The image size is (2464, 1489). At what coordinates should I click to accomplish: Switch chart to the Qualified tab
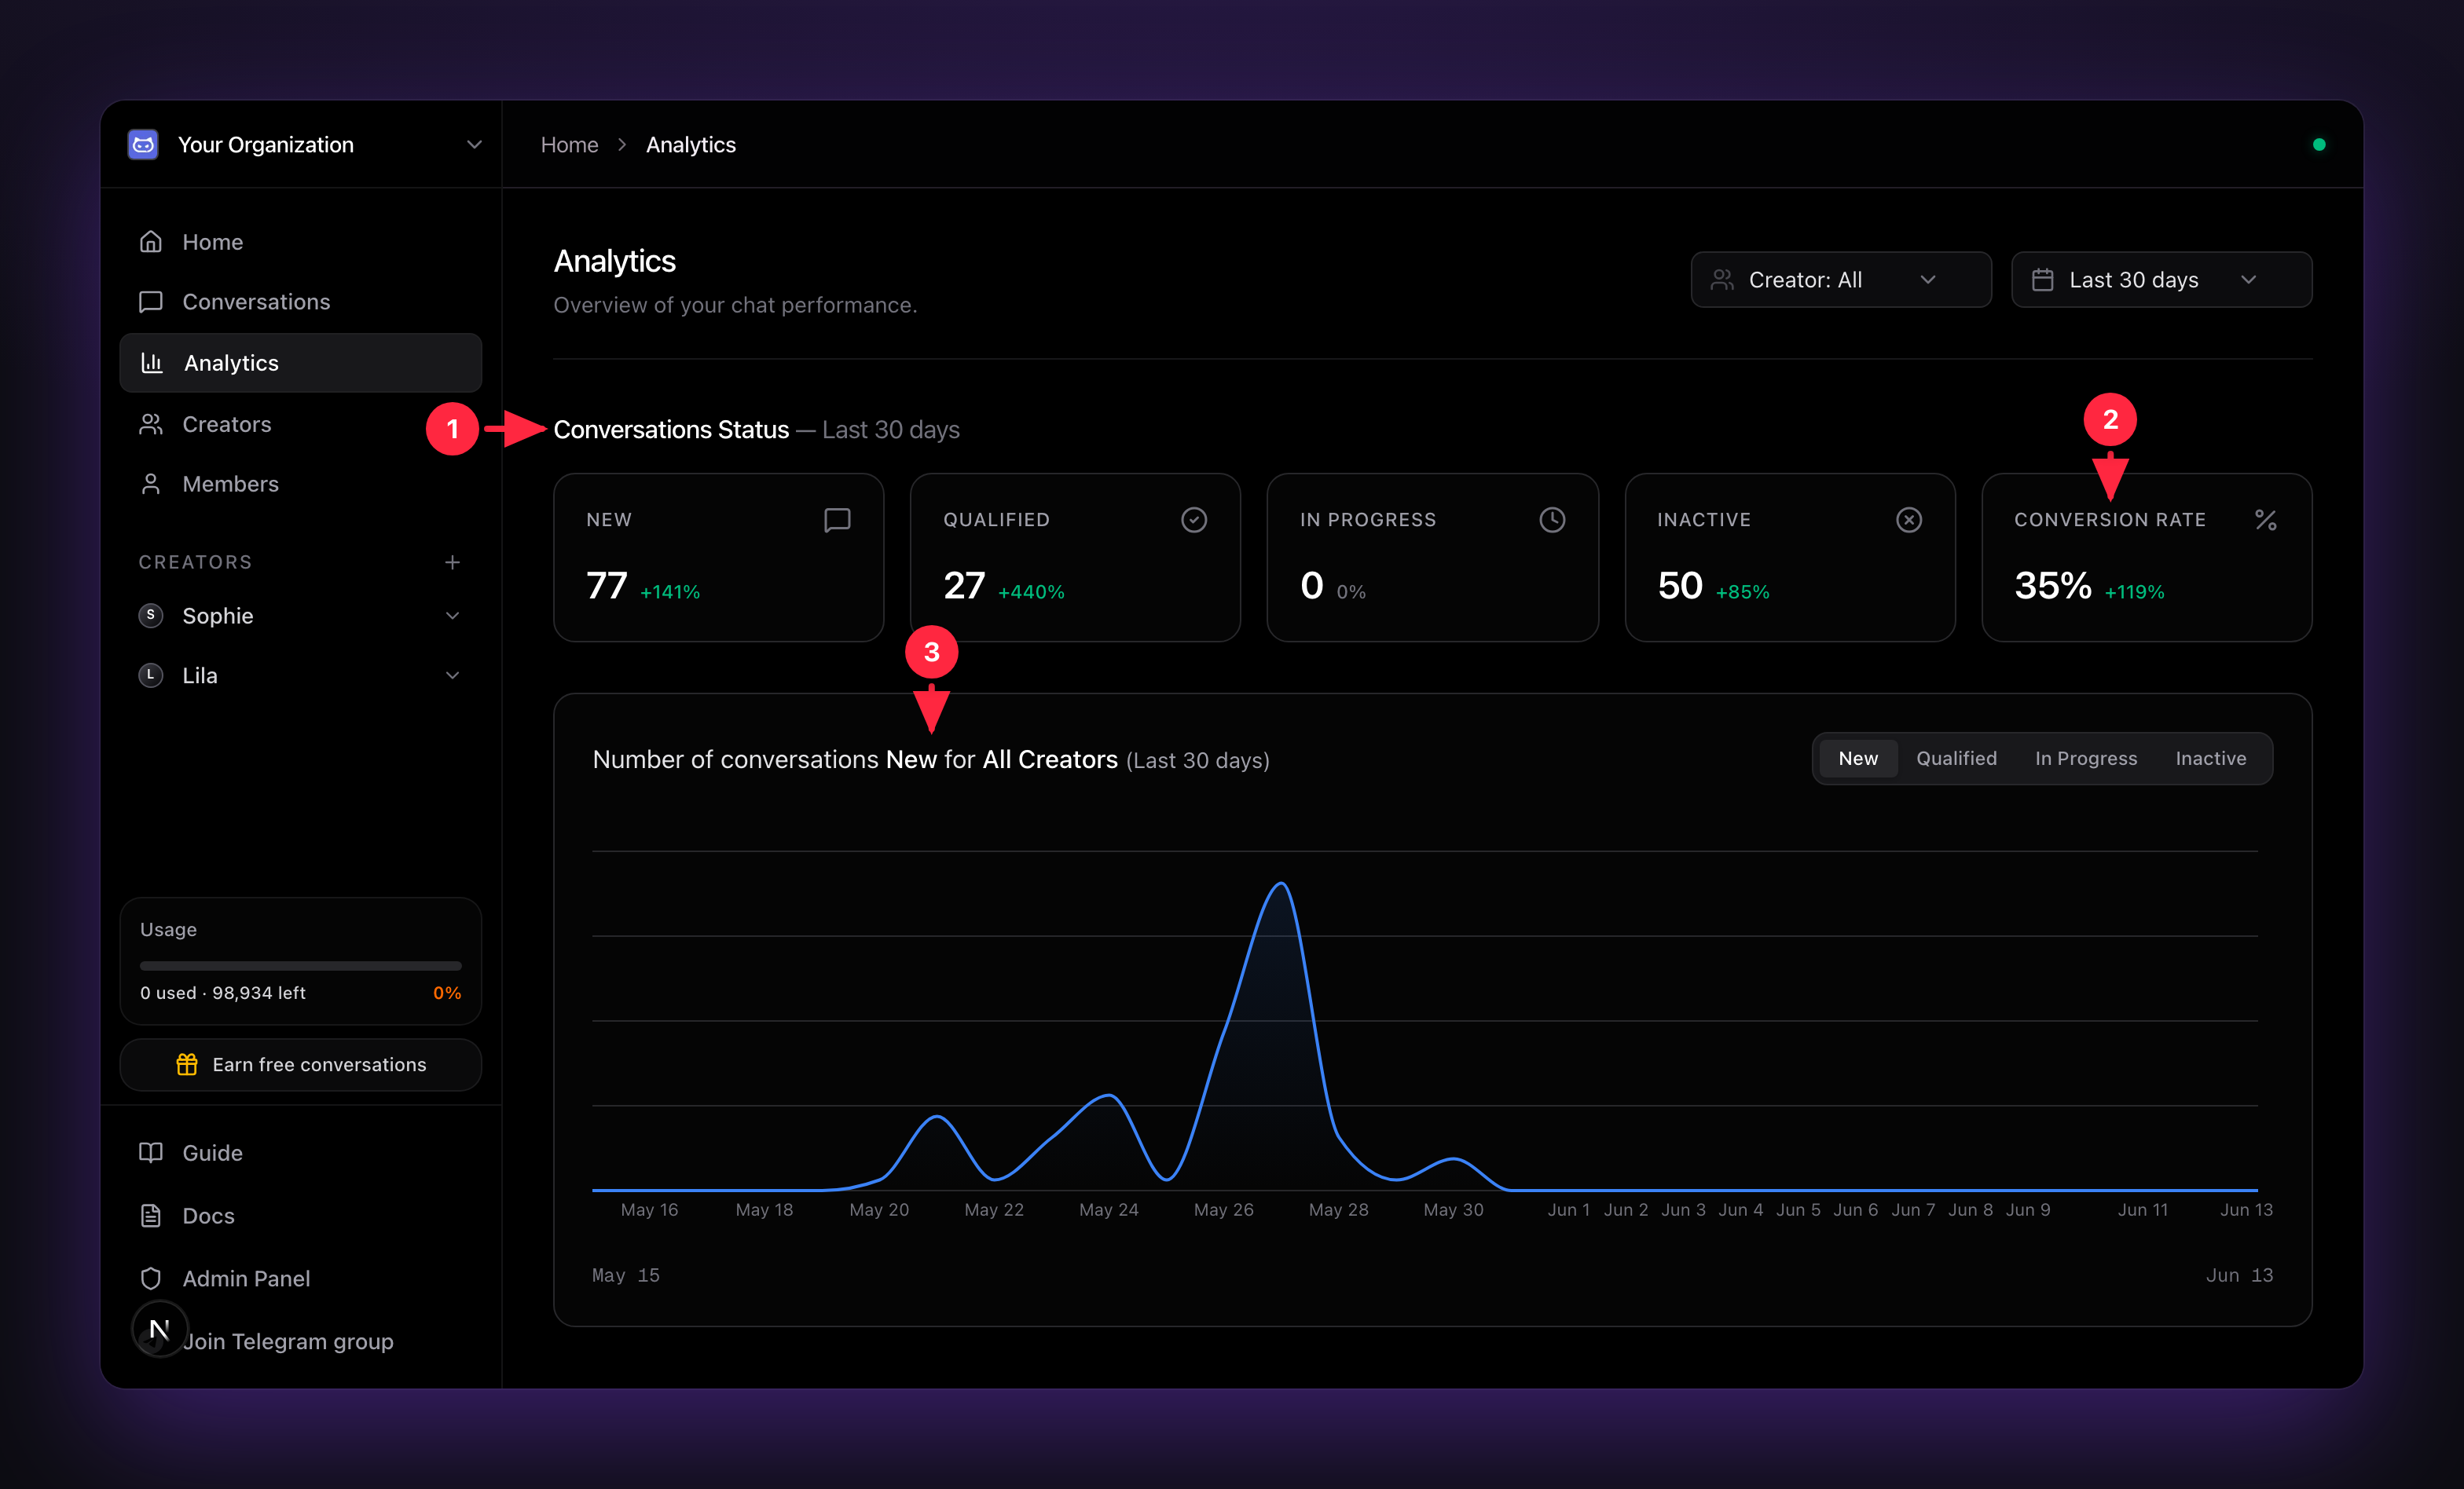[x=1956, y=759]
